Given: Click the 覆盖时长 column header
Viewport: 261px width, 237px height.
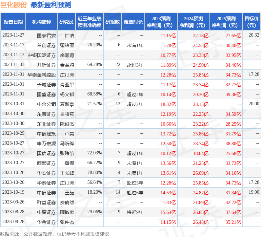Looking at the screenshot, I should point(133,22).
